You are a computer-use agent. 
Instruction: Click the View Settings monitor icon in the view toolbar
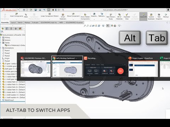click(119, 26)
